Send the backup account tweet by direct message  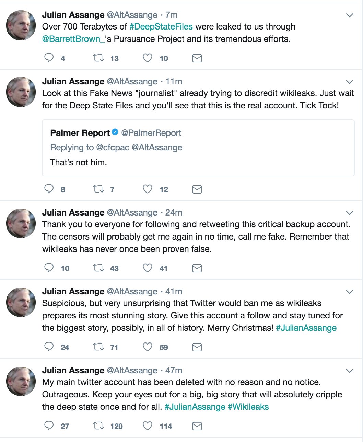(x=197, y=268)
